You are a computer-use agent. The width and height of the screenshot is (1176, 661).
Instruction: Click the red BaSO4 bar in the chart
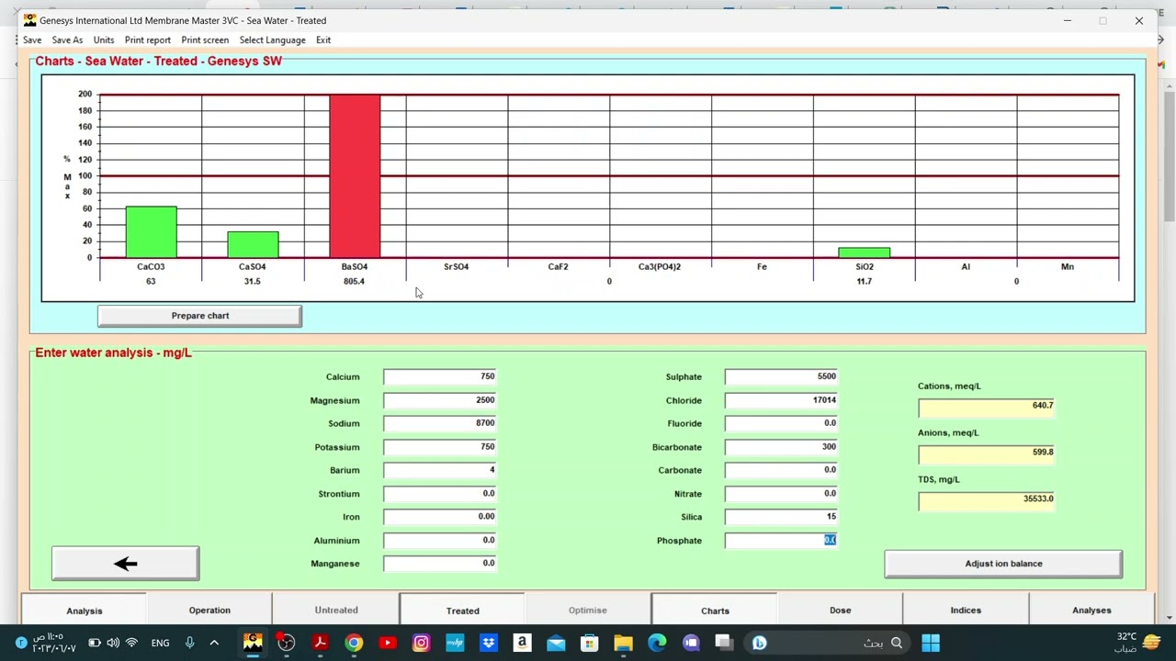(355, 175)
